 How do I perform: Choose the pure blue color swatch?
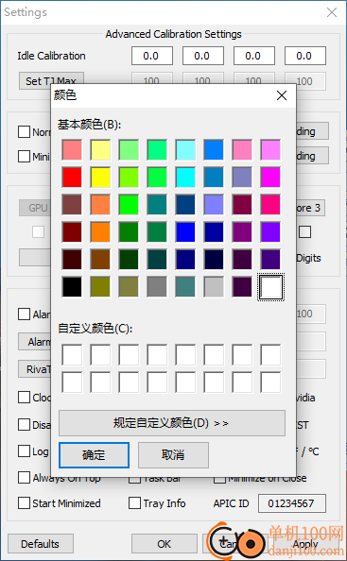click(185, 231)
